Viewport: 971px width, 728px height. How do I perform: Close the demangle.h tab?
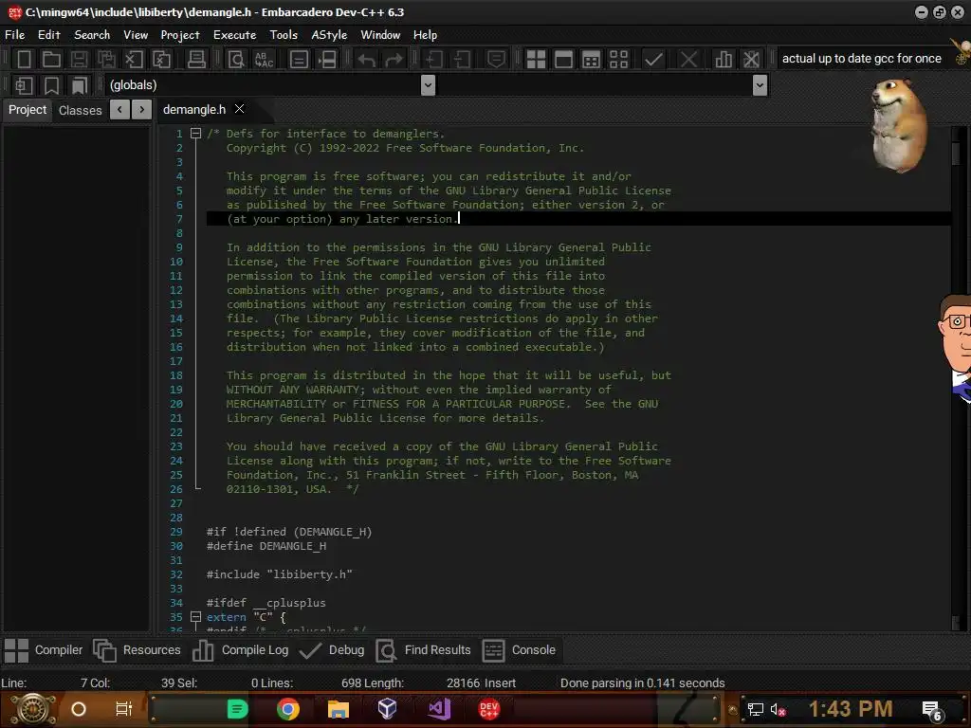click(240, 109)
